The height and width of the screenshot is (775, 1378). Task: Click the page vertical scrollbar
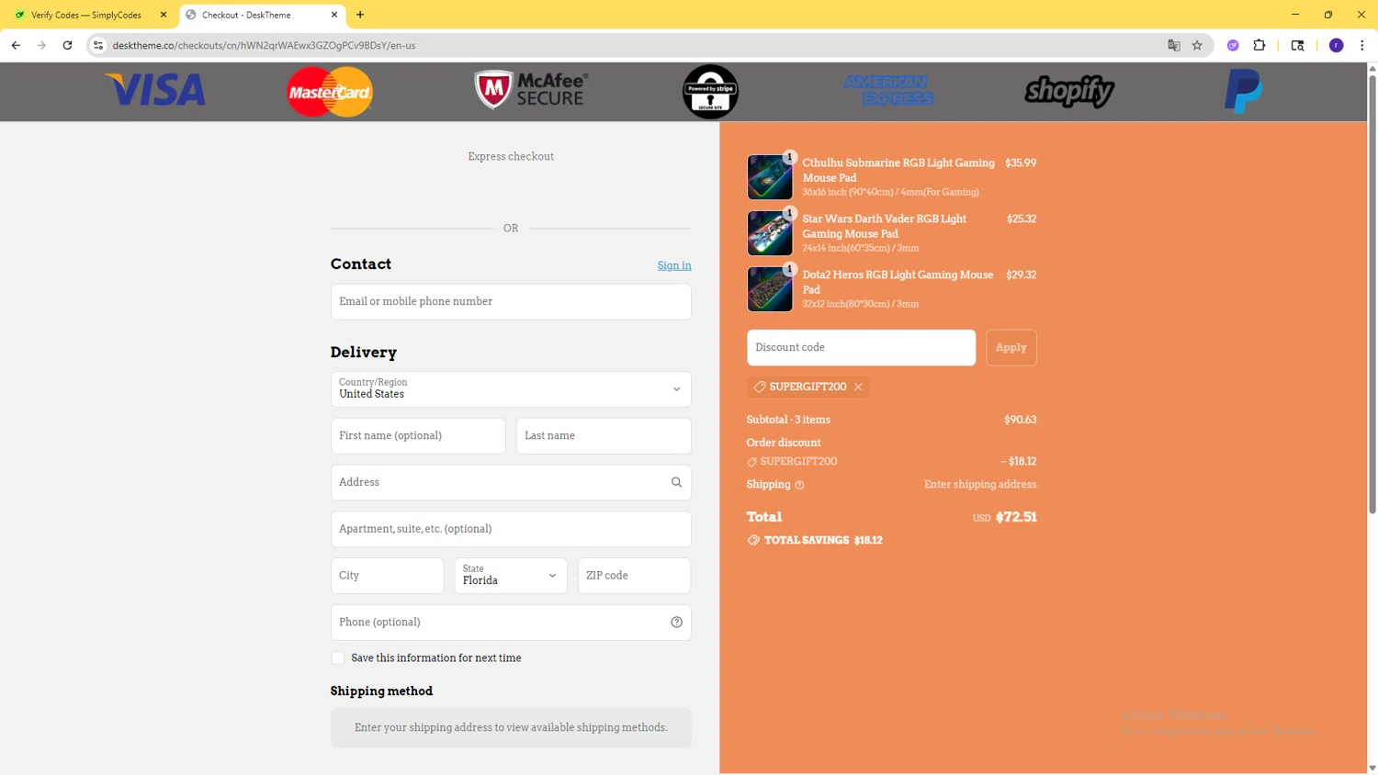pyautogui.click(x=1372, y=294)
